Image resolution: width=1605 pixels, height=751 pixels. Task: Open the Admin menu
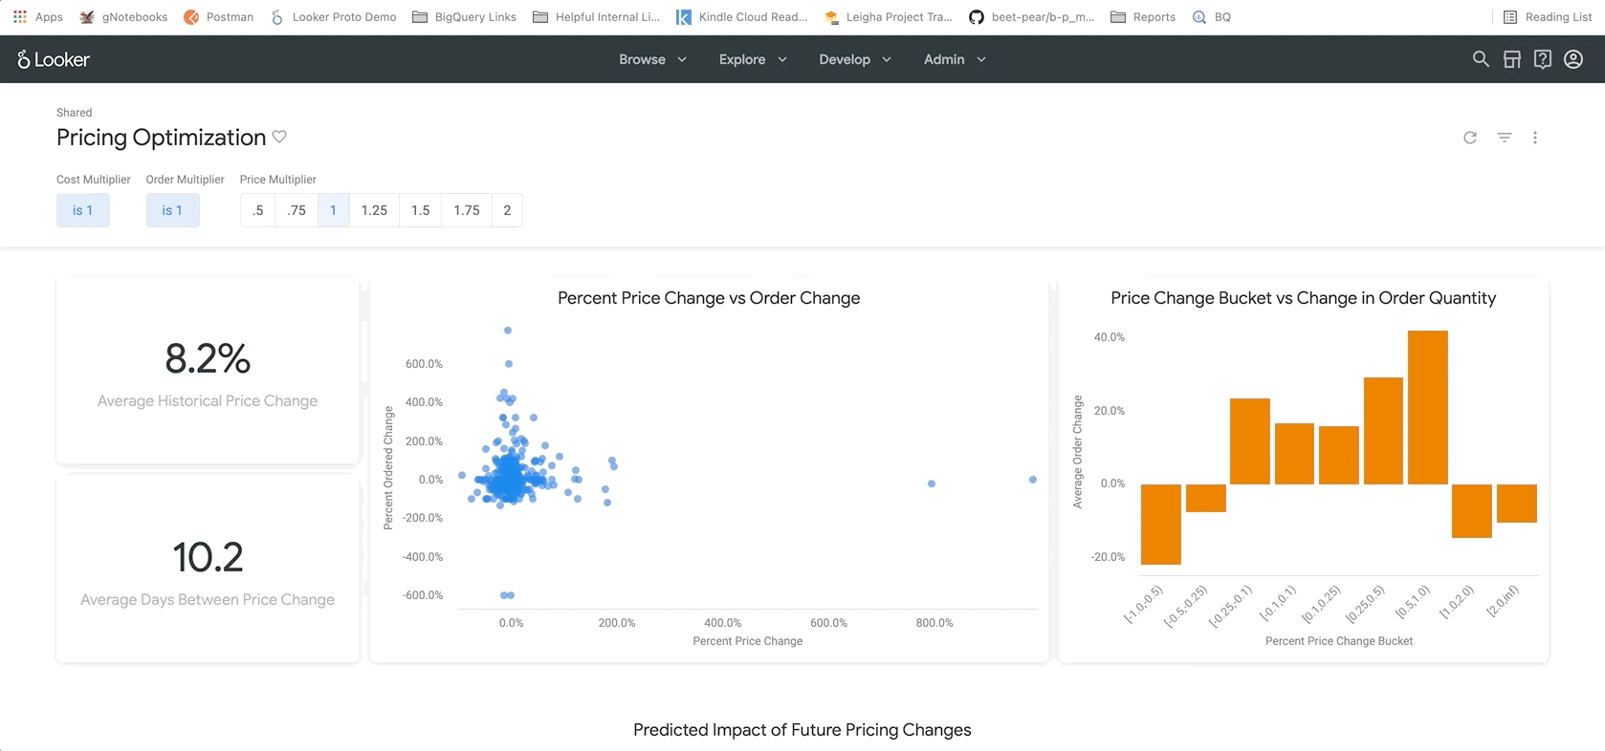point(954,59)
